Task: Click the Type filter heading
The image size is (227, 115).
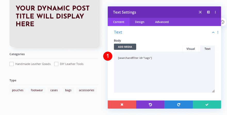Action: pos(13,80)
